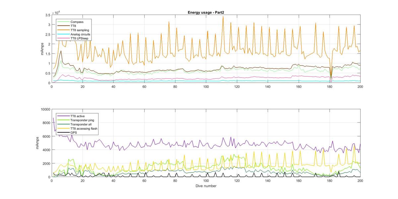This screenshot has width=398, height=199.
Task: Click the "0.5" y-axis tick label
Action: [x=47, y=73]
